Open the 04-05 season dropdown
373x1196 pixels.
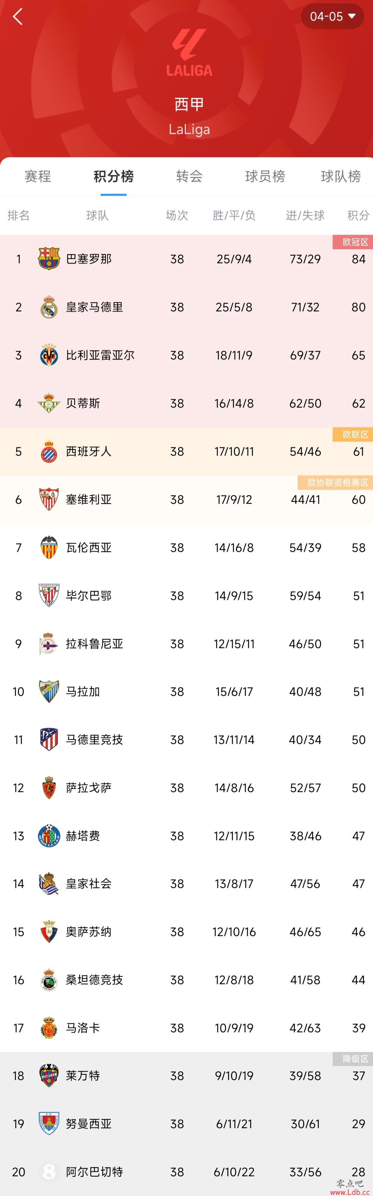tap(332, 17)
